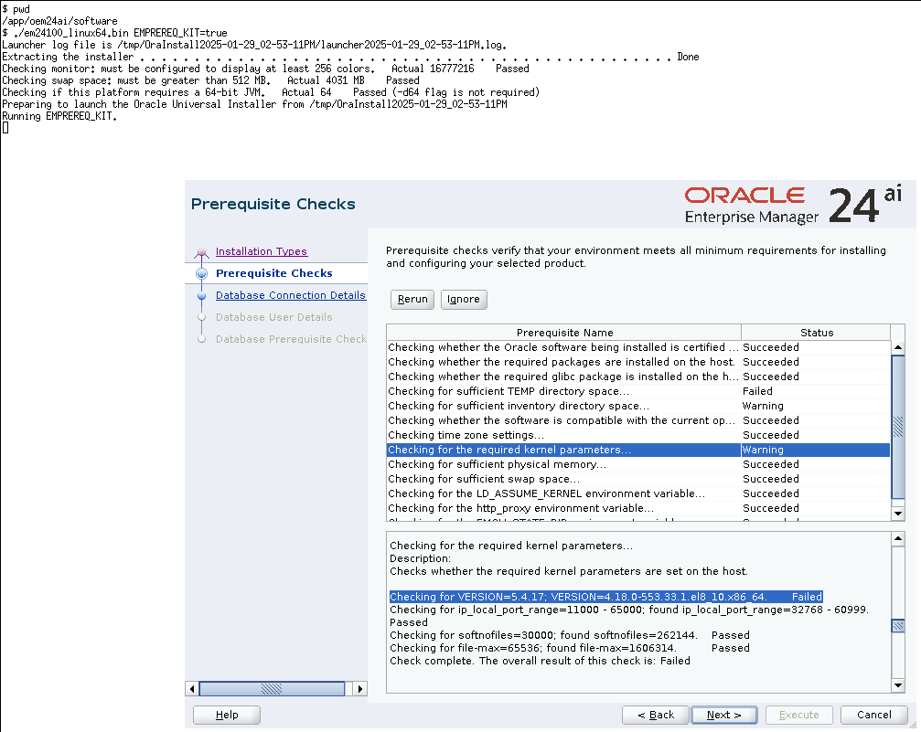This screenshot has height=732, width=921.
Task: Click the sidebar horizontal scrollbar thumb
Action: tap(272, 688)
